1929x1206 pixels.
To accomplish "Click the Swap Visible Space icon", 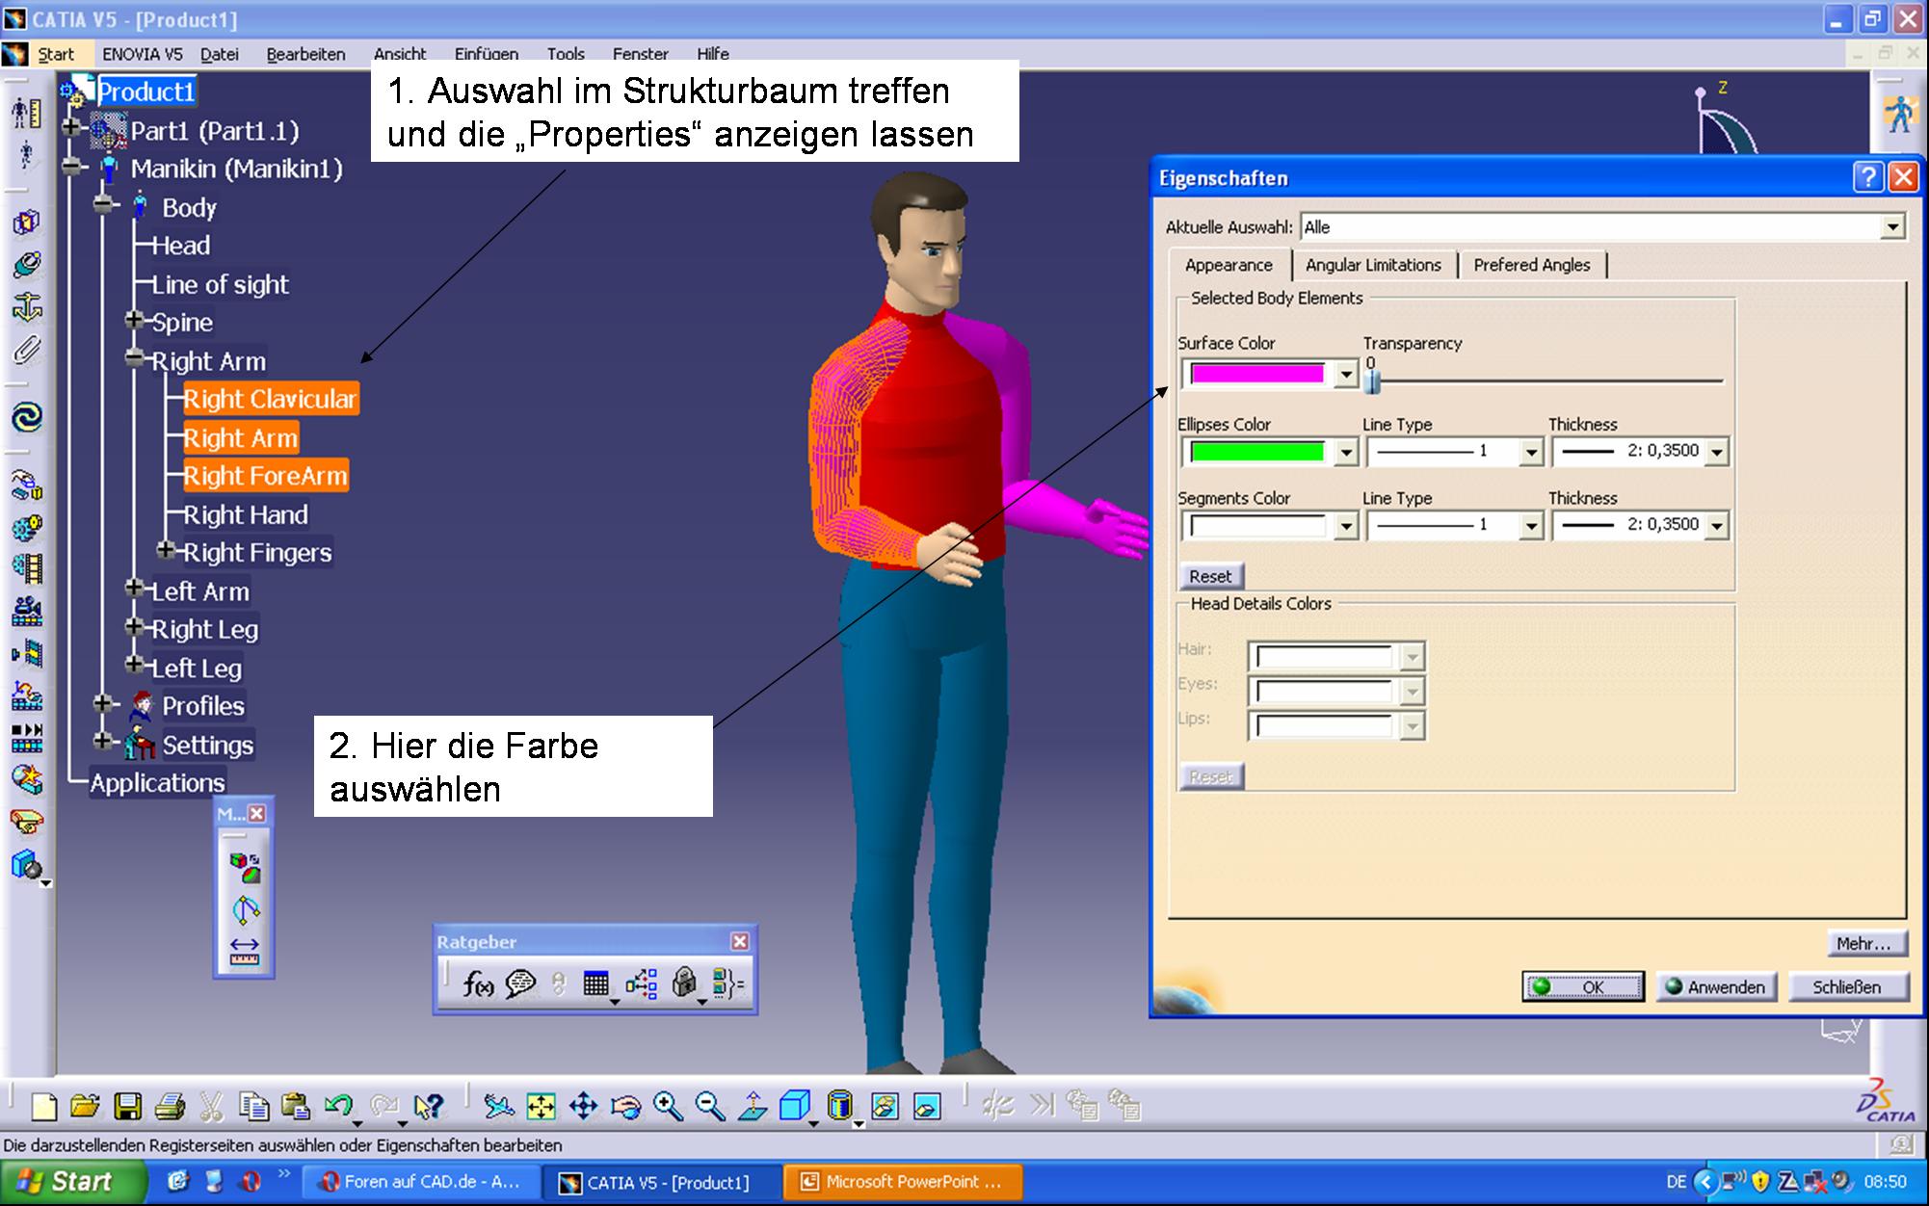I will point(927,1107).
